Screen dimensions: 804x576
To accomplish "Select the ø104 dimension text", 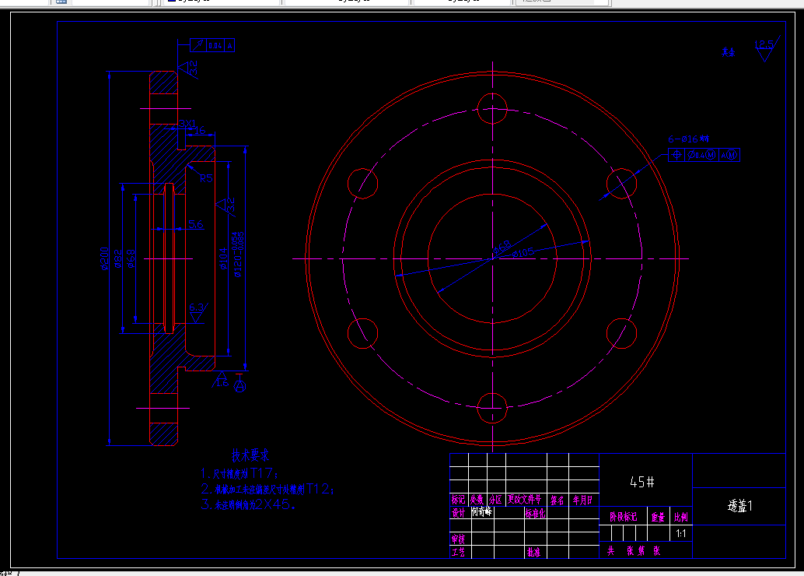I will pyautogui.click(x=224, y=258).
